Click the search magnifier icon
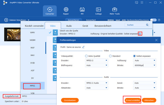Image resolution: width=164 pixels, height=105 pixels. 147,25
